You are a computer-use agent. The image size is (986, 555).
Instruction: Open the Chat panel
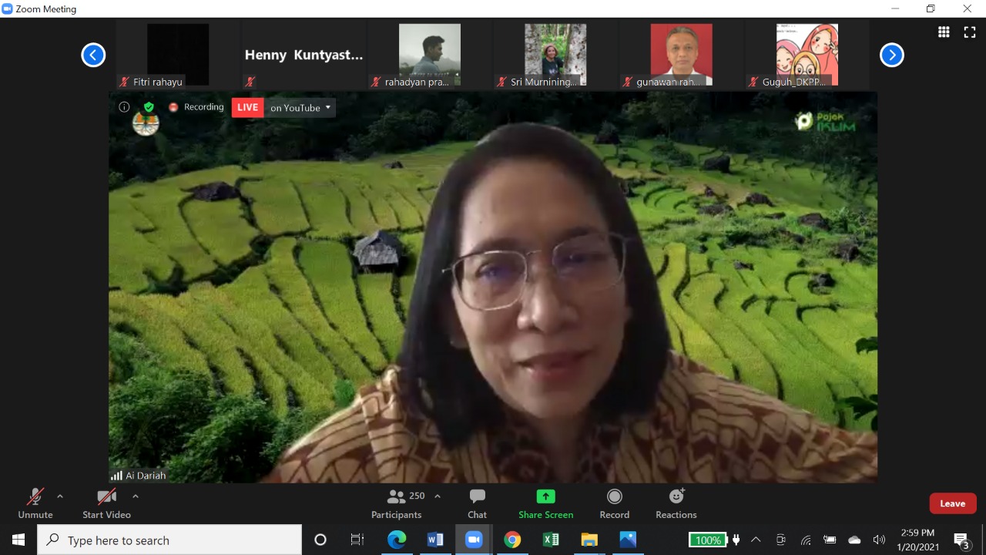(x=477, y=503)
